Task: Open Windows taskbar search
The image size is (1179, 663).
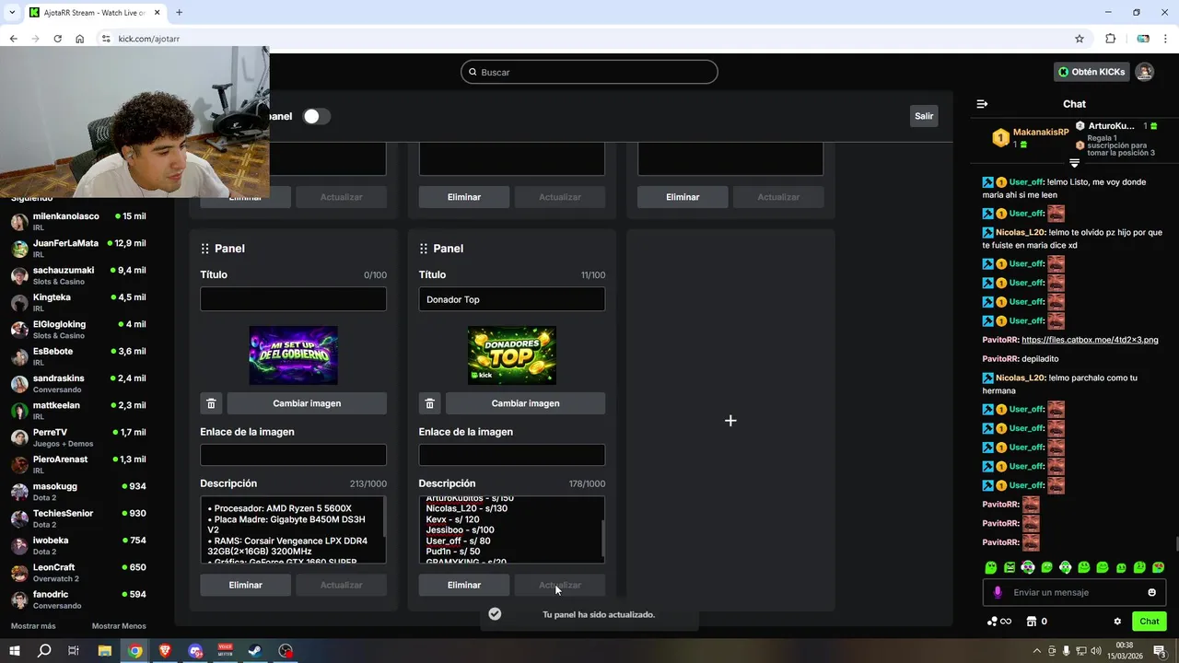Action: tap(43, 651)
